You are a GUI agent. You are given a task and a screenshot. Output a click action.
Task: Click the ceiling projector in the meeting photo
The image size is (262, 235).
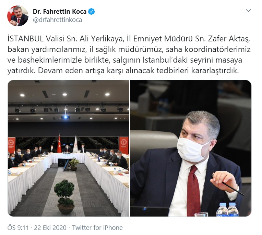pyautogui.click(x=65, y=117)
